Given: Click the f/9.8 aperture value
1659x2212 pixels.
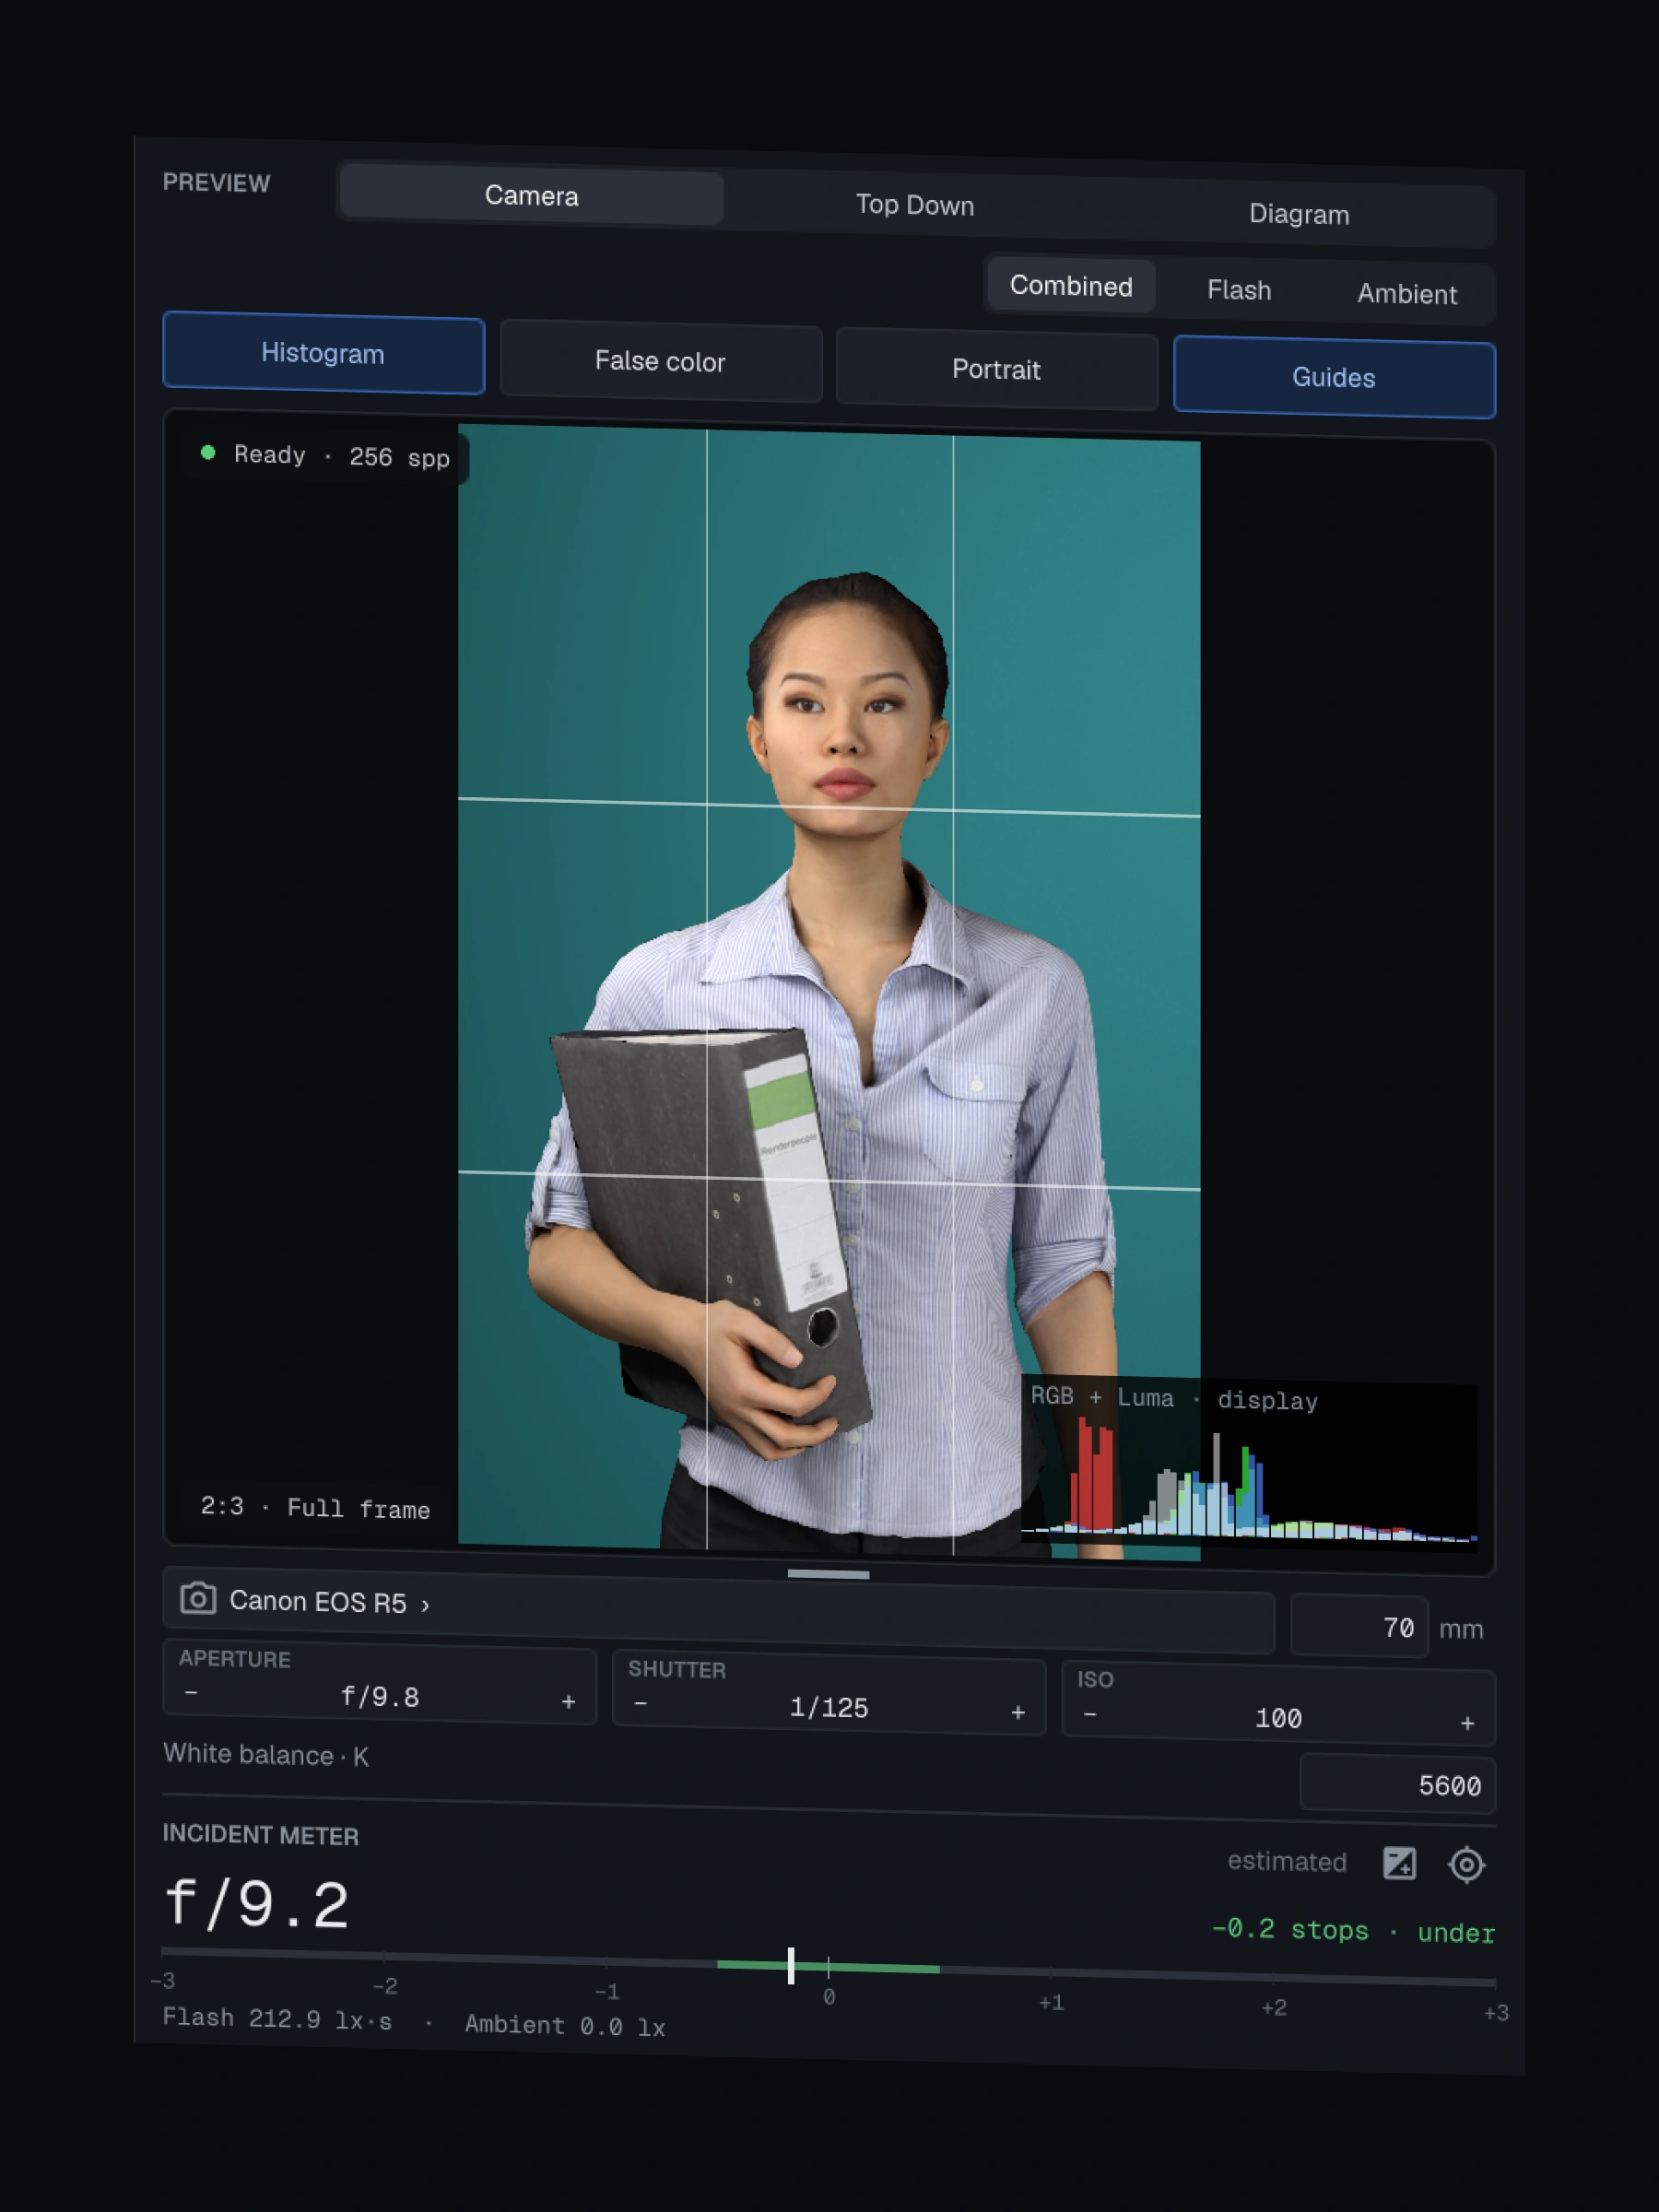Looking at the screenshot, I should (380, 1697).
